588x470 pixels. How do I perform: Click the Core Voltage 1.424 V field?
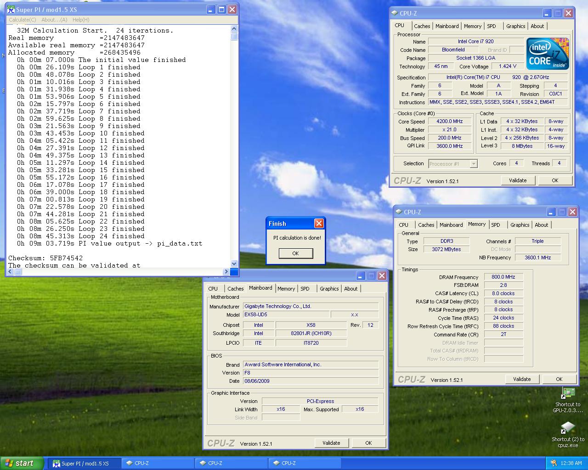pos(508,66)
